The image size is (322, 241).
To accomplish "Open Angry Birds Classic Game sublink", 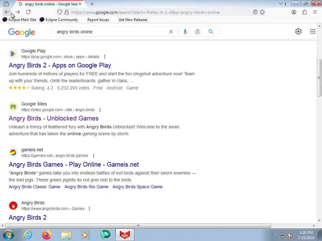I will 35,187.
